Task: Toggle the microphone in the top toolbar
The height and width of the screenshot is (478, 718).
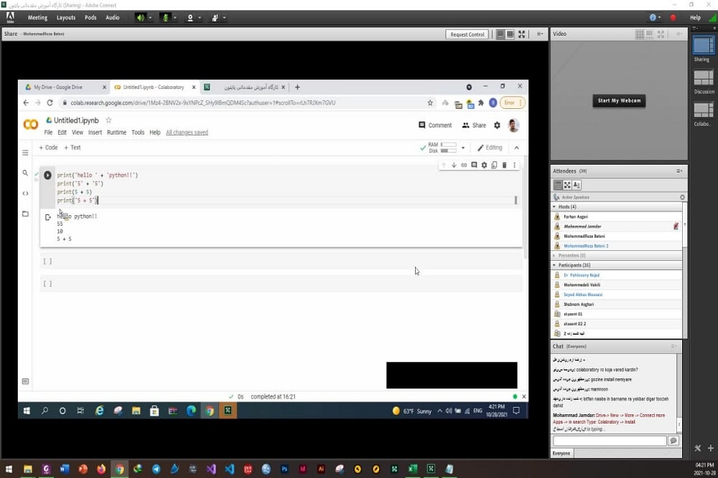Action: [166, 17]
